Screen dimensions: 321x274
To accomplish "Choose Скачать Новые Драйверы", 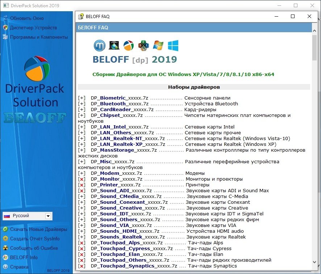I will click(x=39, y=229).
